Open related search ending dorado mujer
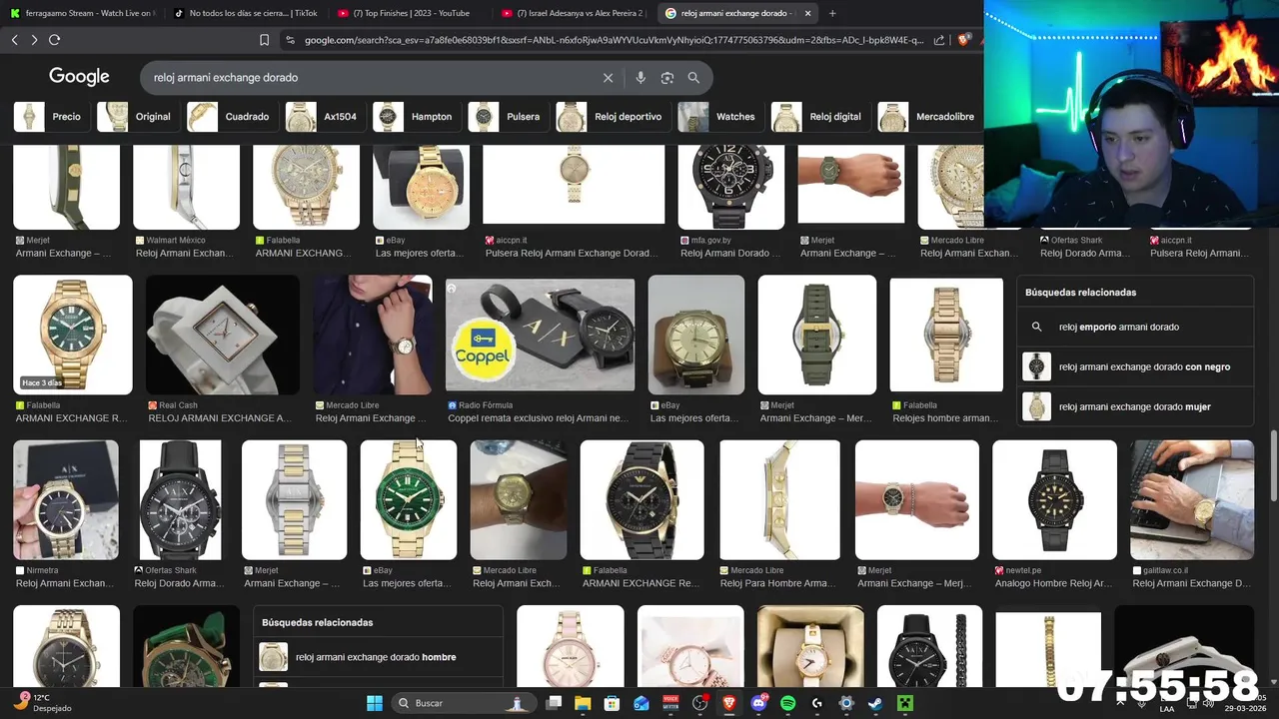 pos(1135,406)
